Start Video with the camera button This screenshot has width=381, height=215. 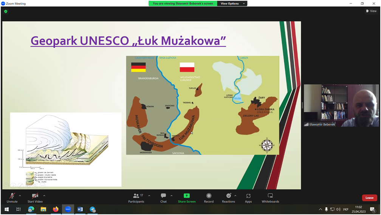(35, 197)
